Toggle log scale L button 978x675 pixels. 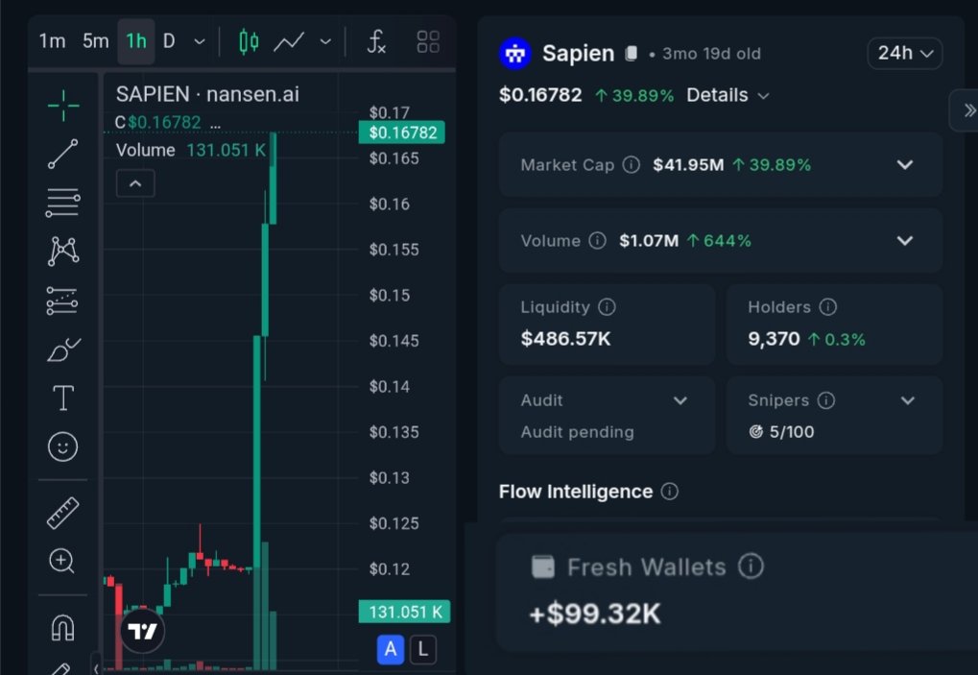tap(423, 649)
